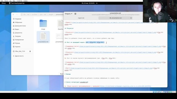Click the '# Список литературы' heading line
177x99 pixels.
(76, 82)
